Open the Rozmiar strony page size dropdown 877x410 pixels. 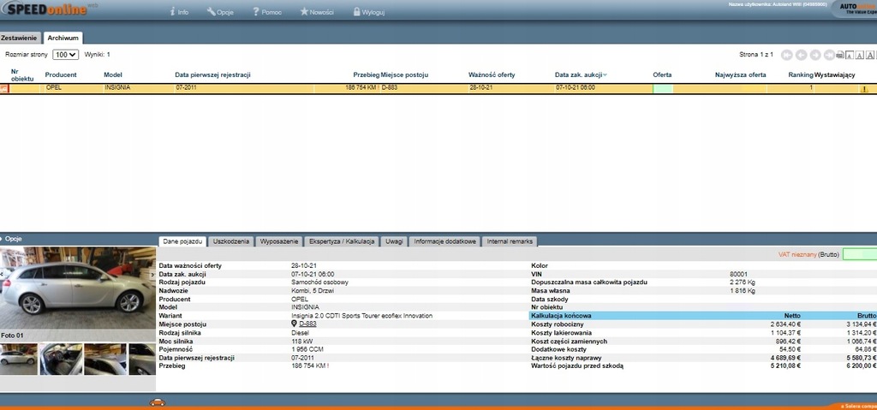(x=65, y=55)
